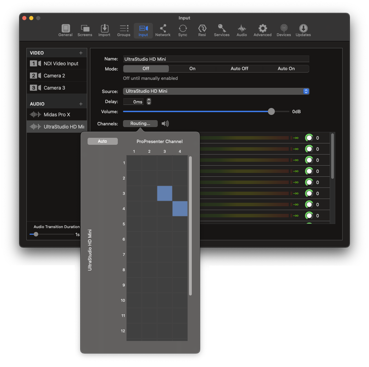Screen dimensions: 369x367
Task: Open the Import preferences tab
Action: click(x=104, y=31)
